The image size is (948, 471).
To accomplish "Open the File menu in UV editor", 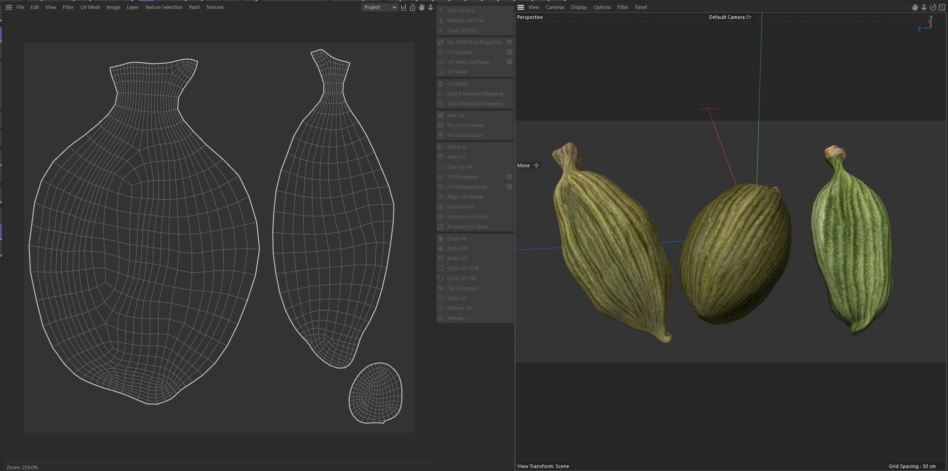I will pyautogui.click(x=20, y=7).
